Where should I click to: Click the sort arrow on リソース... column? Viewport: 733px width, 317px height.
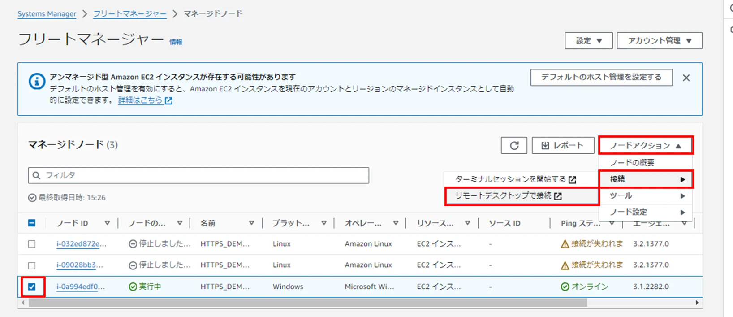coord(468,223)
